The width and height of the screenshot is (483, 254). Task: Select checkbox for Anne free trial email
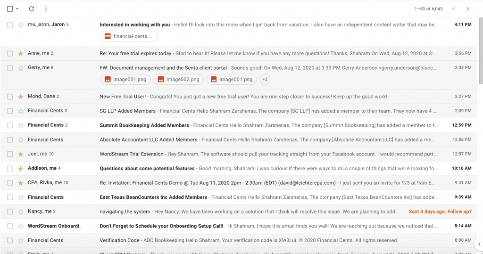pyautogui.click(x=10, y=54)
